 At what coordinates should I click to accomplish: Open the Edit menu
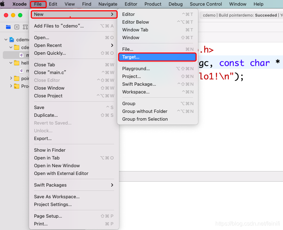(53, 4)
